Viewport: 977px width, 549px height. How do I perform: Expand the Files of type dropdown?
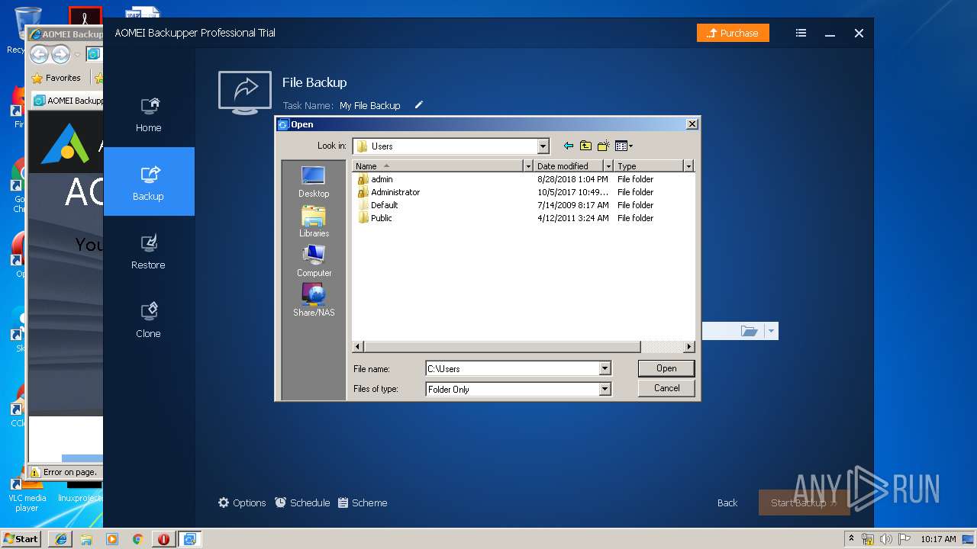point(605,390)
